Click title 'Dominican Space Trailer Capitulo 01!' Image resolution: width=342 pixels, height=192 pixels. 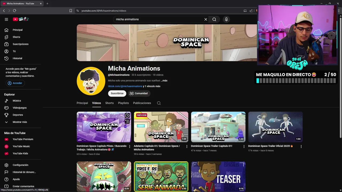tap(212, 146)
